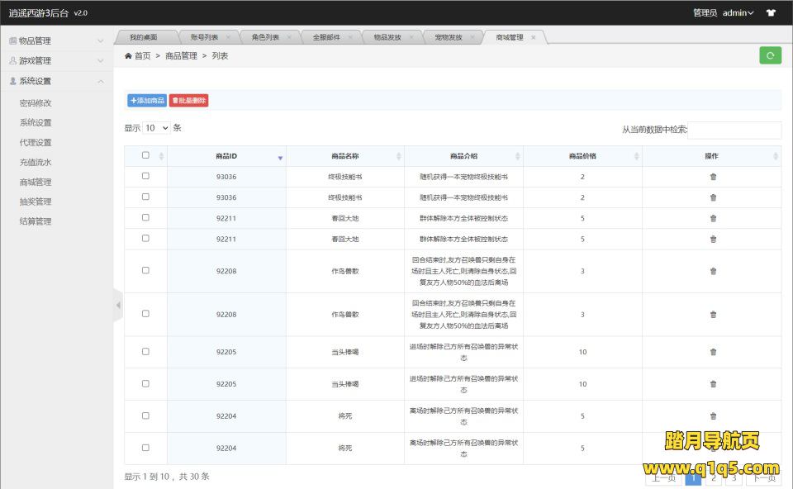
Task: Toggle the select-all checkbox in header
Action: pos(145,155)
